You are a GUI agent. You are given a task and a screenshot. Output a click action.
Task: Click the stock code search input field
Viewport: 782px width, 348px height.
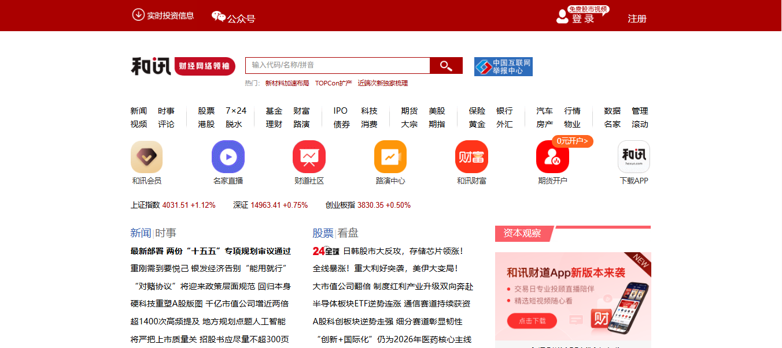coord(338,66)
